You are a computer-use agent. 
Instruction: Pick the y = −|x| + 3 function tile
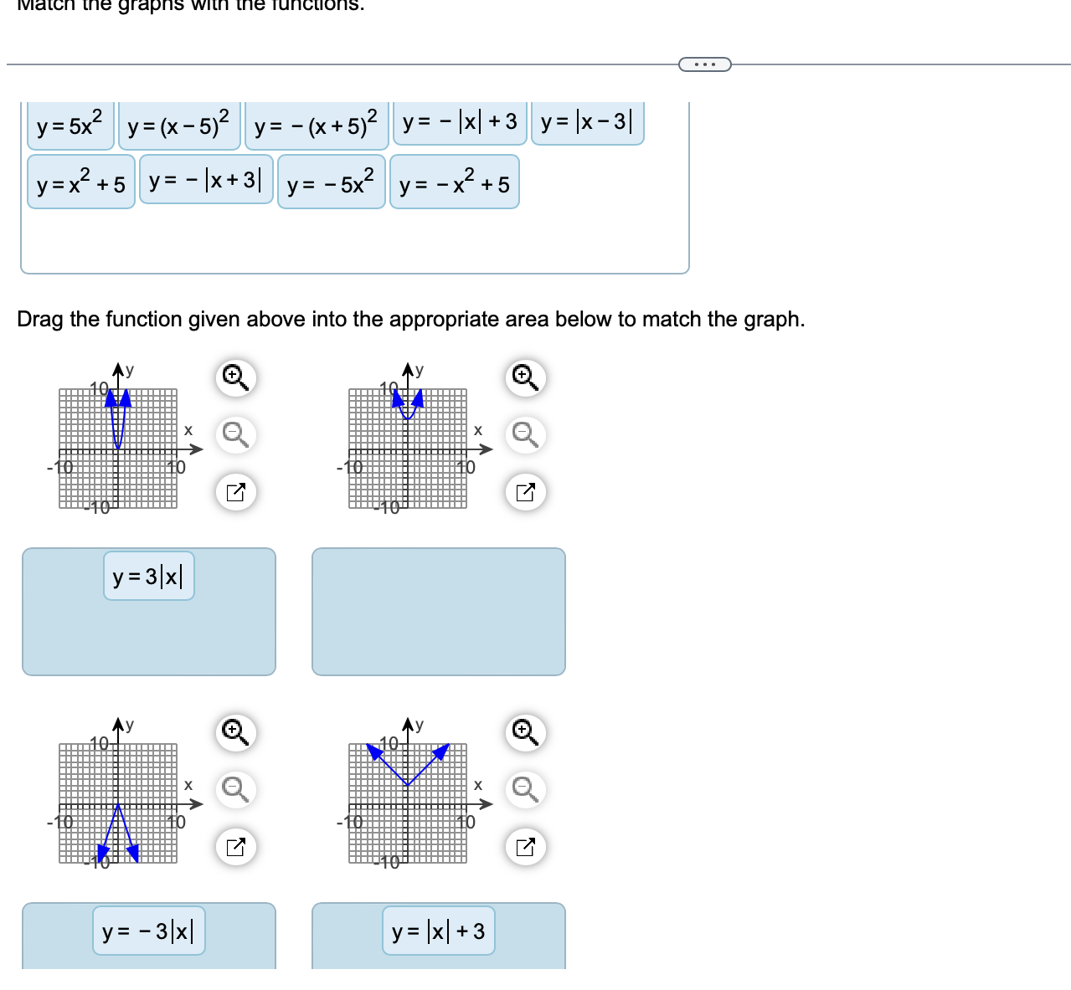pos(459,121)
